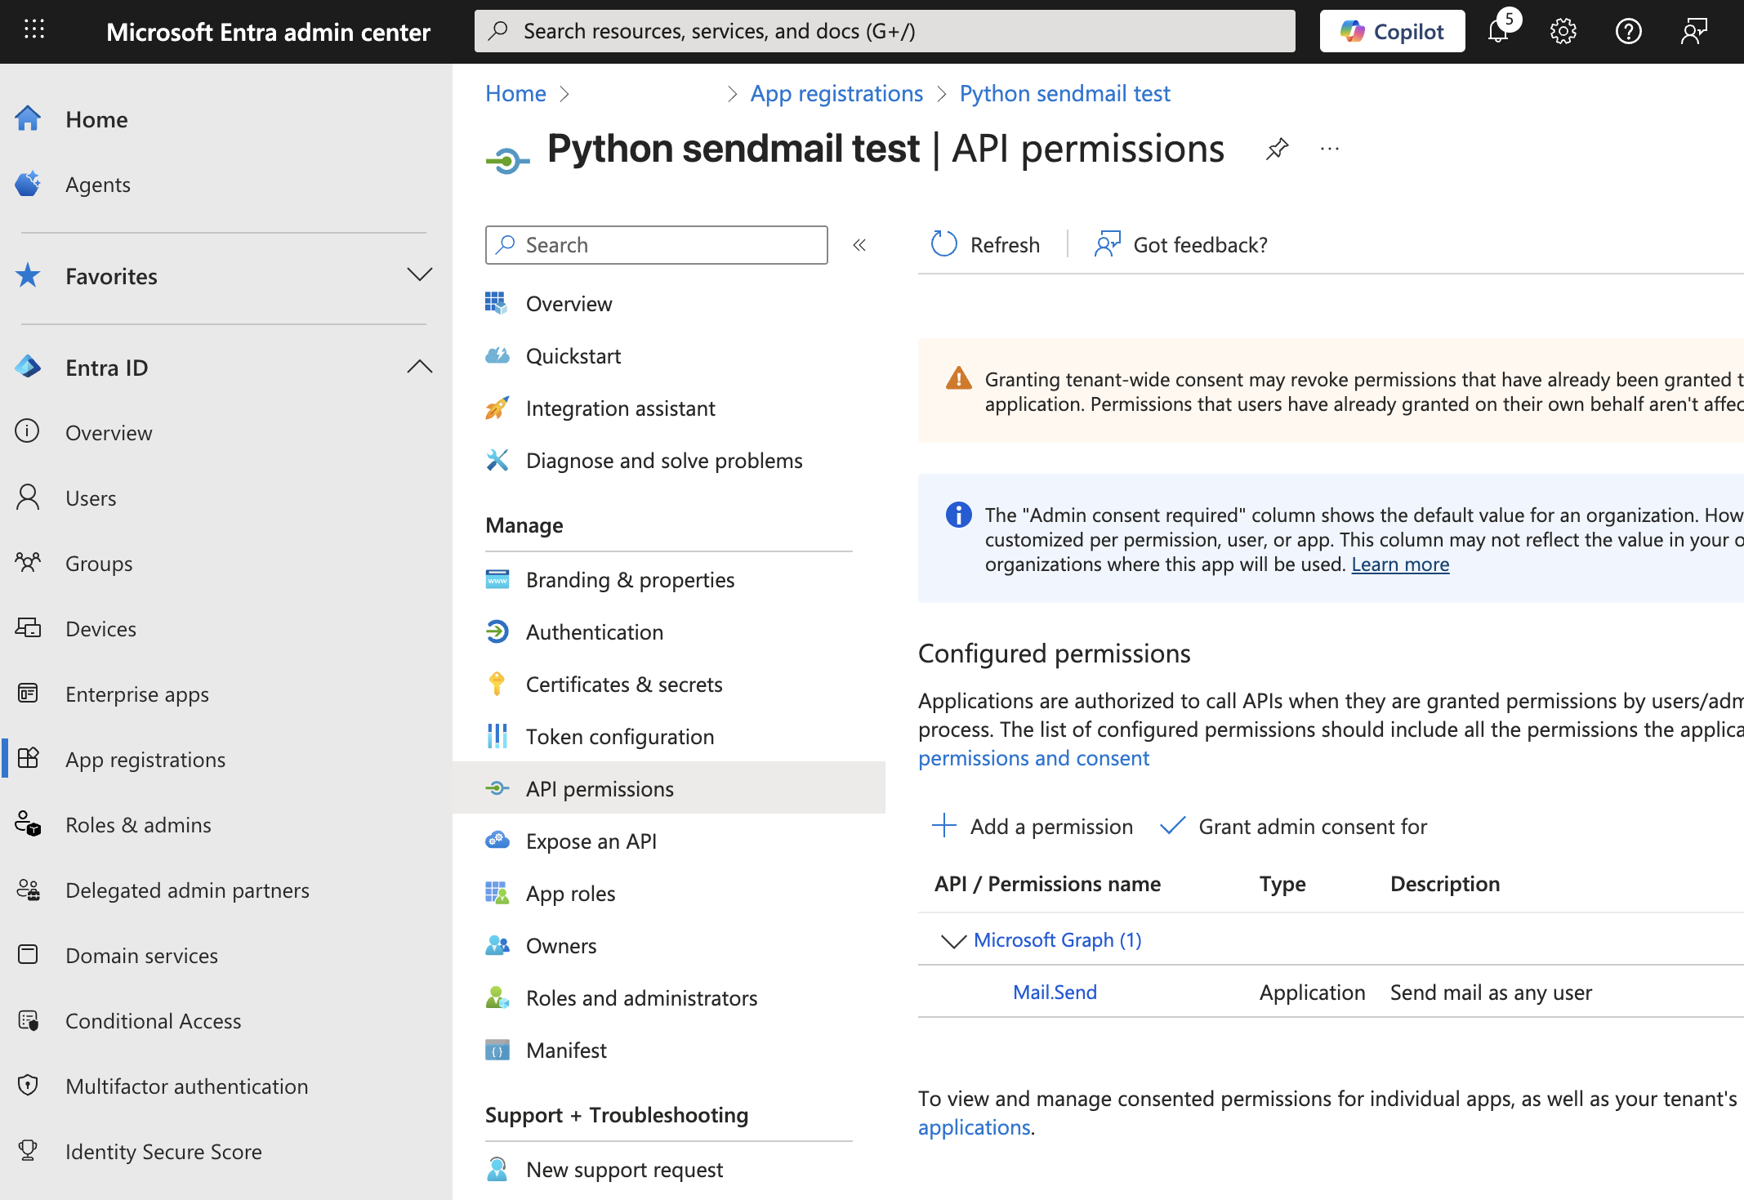This screenshot has height=1200, width=1744.
Task: Click the resource menu Search field
Action: click(x=657, y=245)
